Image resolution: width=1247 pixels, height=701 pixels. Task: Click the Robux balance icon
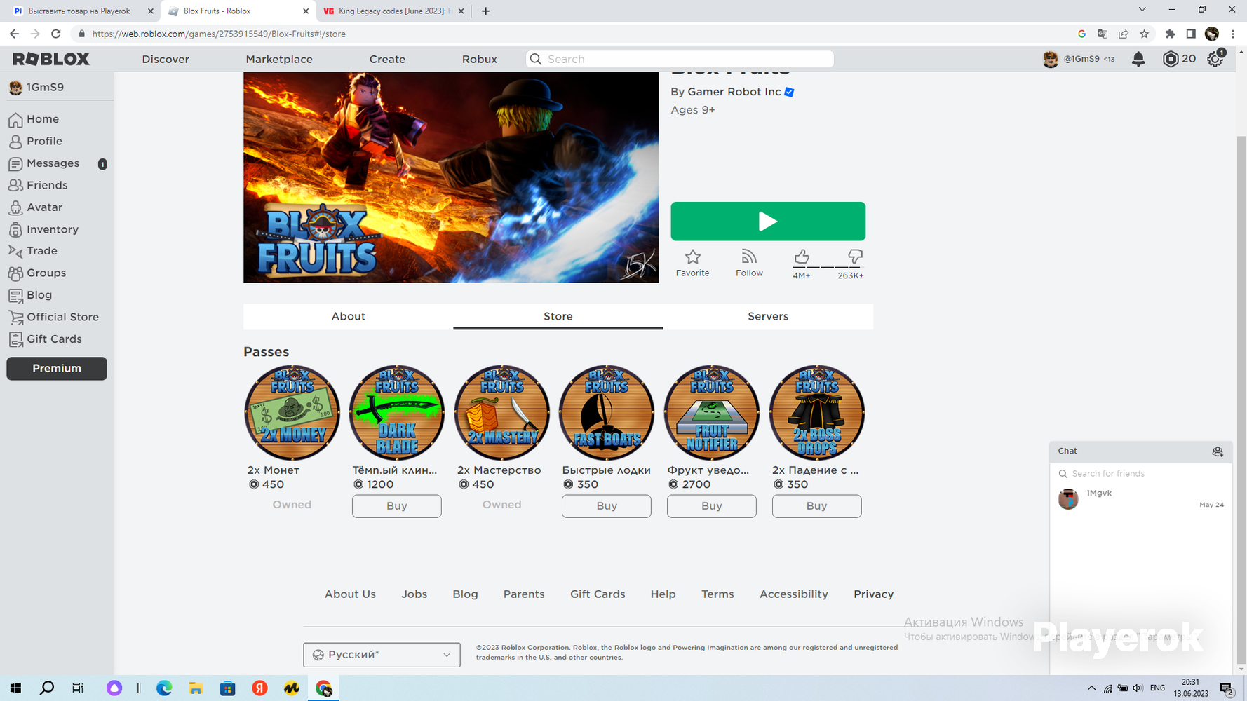(1171, 60)
